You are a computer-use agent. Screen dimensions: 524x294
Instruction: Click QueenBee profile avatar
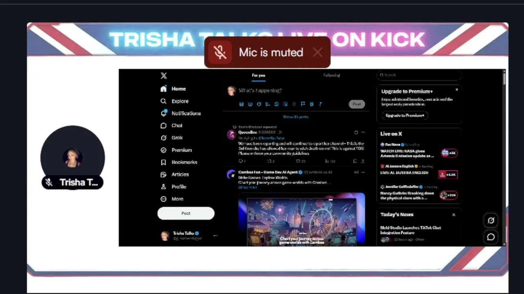coord(232,134)
